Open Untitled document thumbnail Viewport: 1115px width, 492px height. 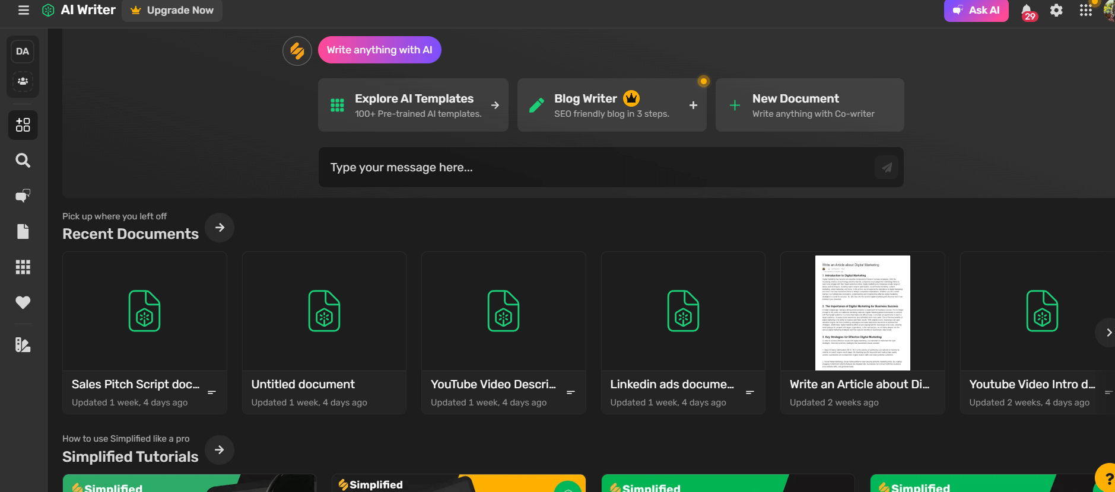324,311
